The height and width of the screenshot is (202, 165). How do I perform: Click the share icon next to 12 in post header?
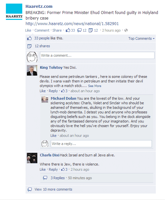pos(91,30)
